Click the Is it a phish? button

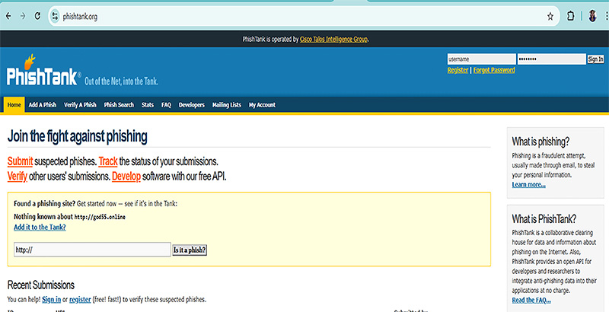(x=190, y=250)
